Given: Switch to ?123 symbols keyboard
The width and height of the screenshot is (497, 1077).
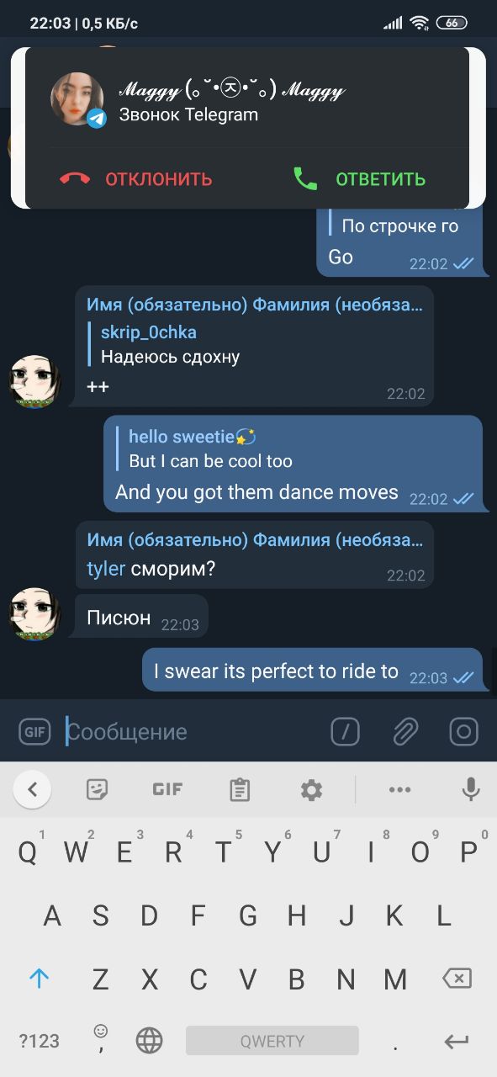Looking at the screenshot, I should click(x=40, y=1041).
